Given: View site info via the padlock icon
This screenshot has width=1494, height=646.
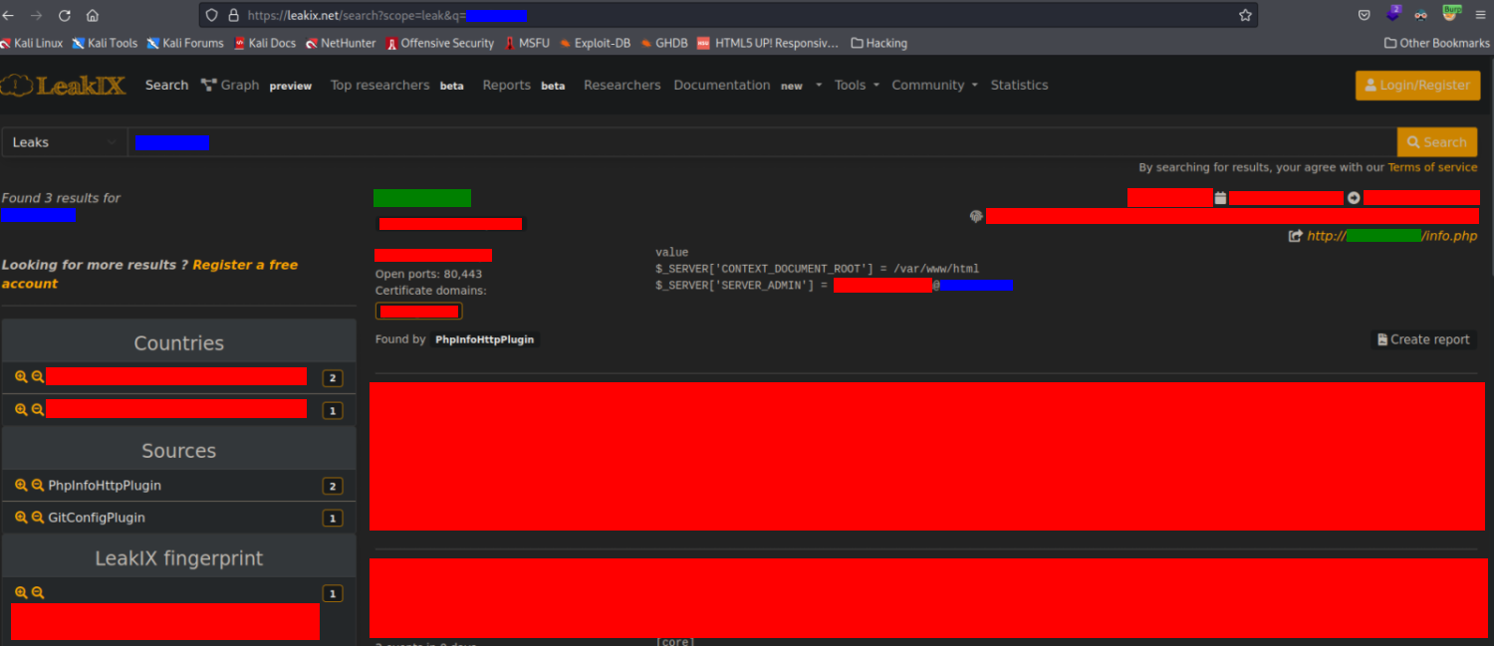Looking at the screenshot, I should click(x=233, y=15).
